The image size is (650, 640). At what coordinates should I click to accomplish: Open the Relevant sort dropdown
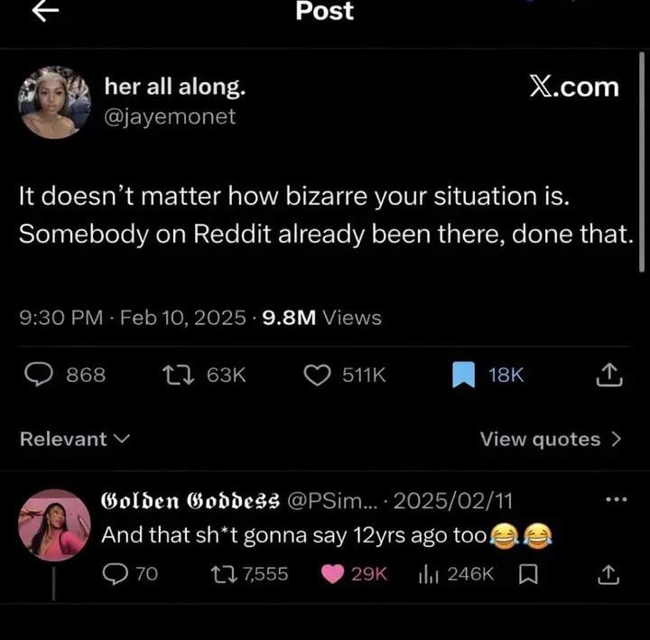pos(75,439)
